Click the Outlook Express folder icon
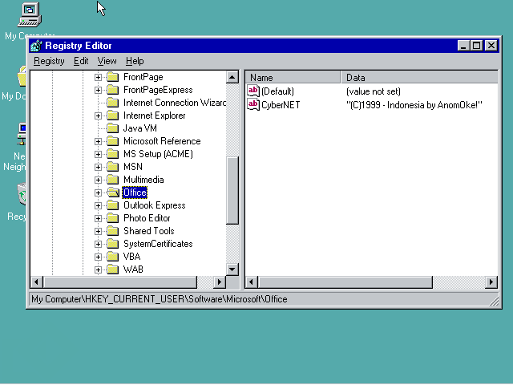Image resolution: width=513 pixels, height=385 pixels. click(112, 205)
